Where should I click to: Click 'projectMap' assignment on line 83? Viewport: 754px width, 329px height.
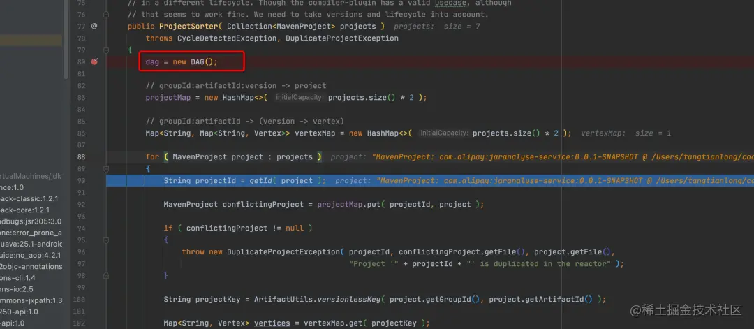(x=168, y=98)
